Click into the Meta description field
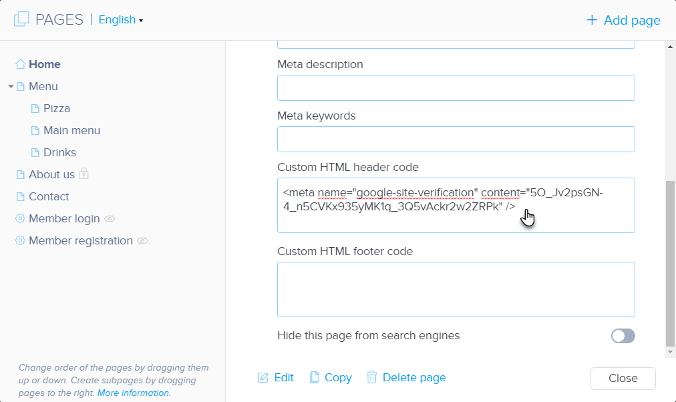 [x=456, y=88]
